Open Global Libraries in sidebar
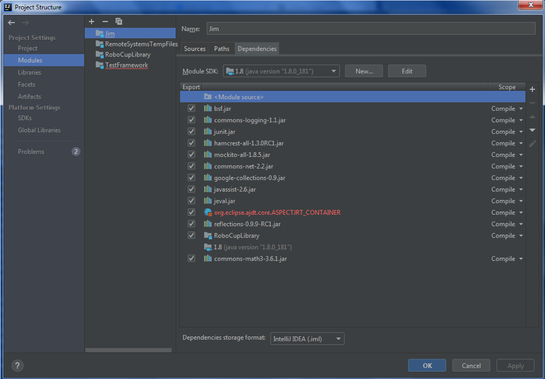The height and width of the screenshot is (379, 545). [39, 130]
